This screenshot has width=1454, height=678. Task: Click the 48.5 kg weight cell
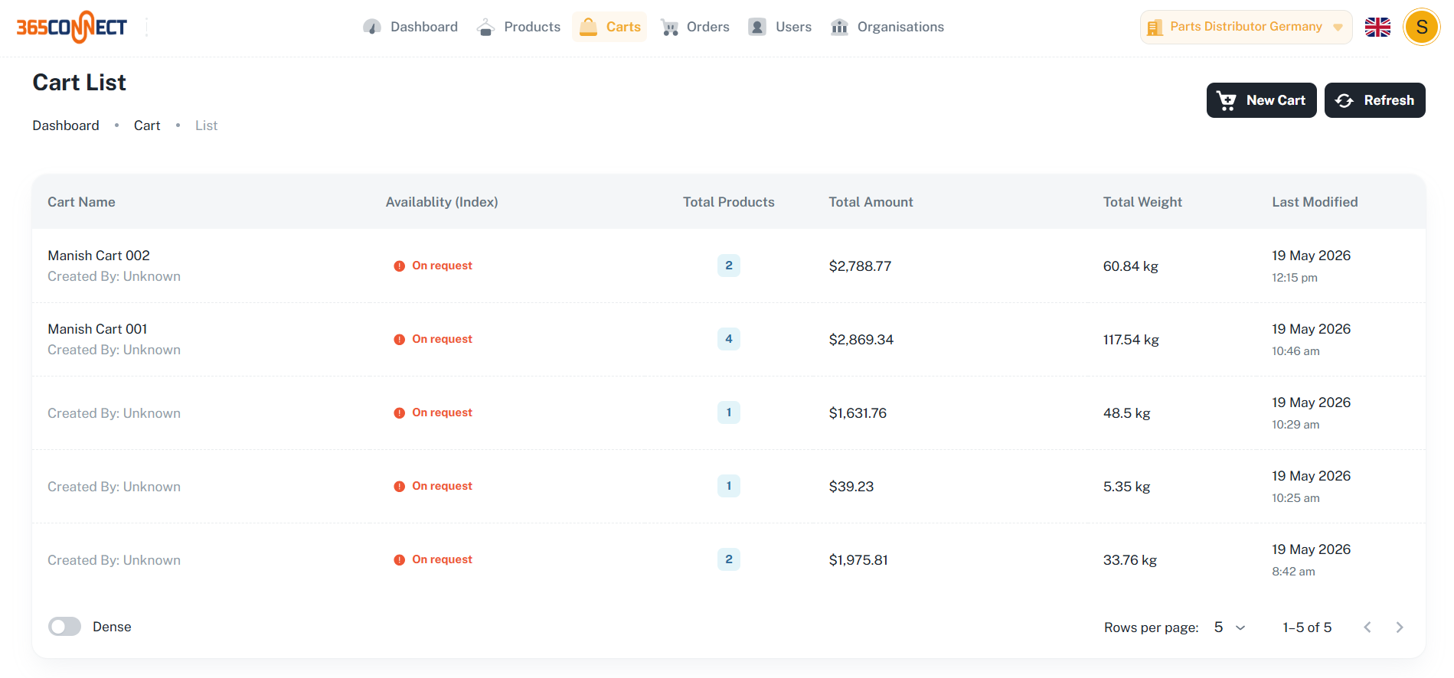pyautogui.click(x=1126, y=413)
